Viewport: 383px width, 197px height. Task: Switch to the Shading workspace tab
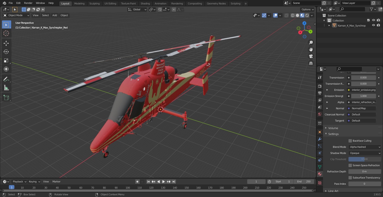tap(145, 3)
